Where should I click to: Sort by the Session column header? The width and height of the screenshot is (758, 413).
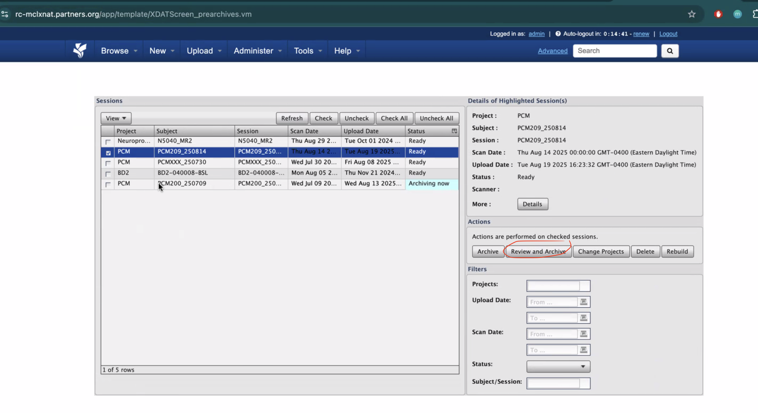tap(261, 131)
